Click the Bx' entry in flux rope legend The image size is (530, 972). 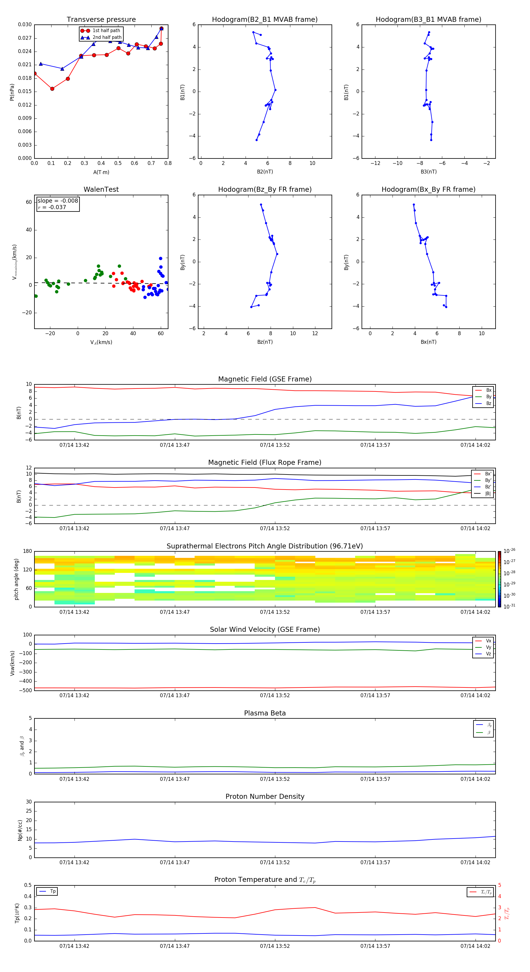click(483, 474)
